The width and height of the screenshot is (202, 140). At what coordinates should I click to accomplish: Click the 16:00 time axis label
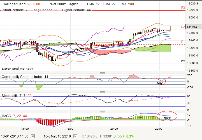(25, 129)
